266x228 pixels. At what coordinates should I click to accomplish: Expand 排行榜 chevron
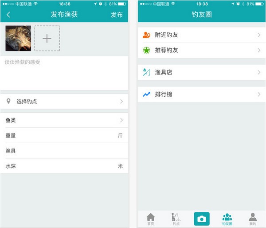point(259,94)
